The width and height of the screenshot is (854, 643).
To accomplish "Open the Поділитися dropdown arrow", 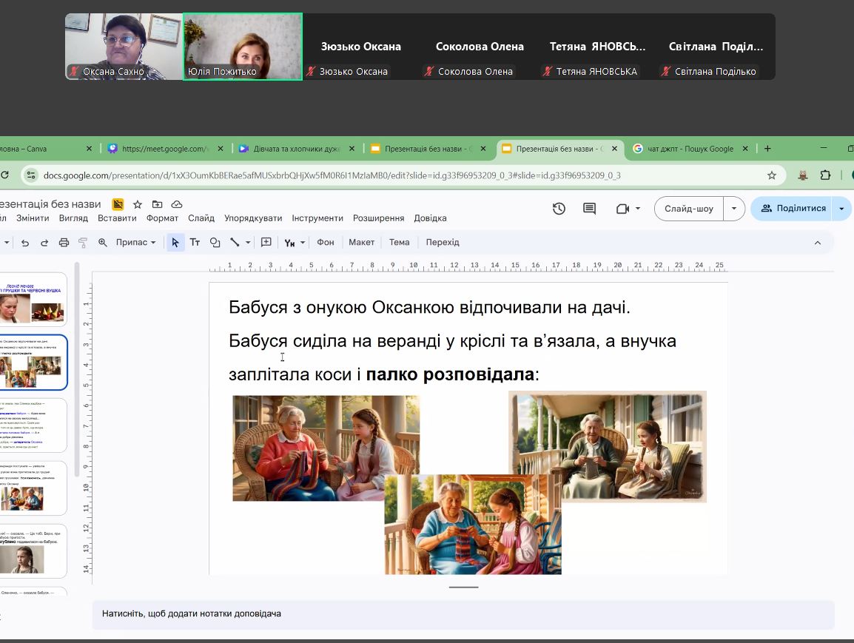I will coord(841,209).
